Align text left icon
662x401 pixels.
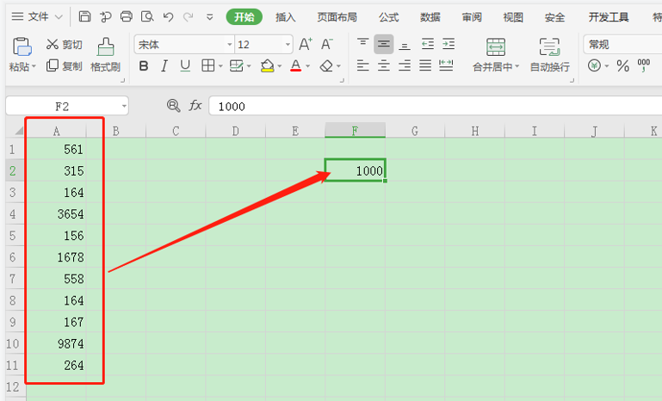362,65
